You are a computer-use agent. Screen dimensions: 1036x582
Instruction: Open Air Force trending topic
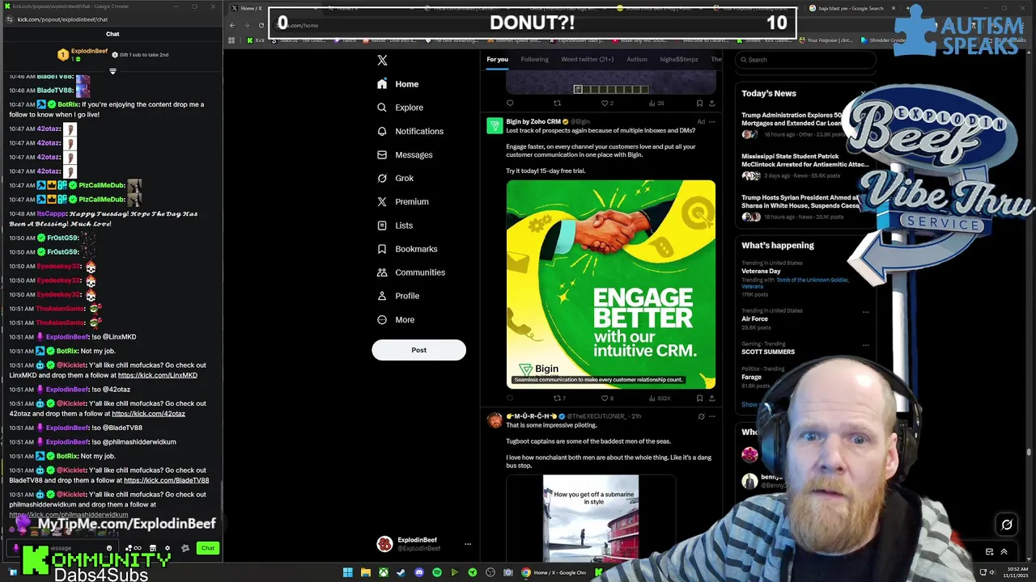coord(754,318)
